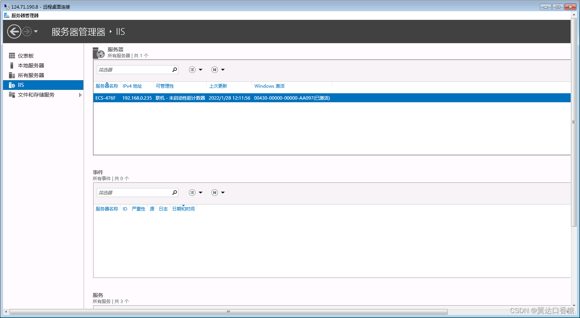Screen dimensions: 580x318
Task: Select server row ECS-476F
Action: coord(332,98)
